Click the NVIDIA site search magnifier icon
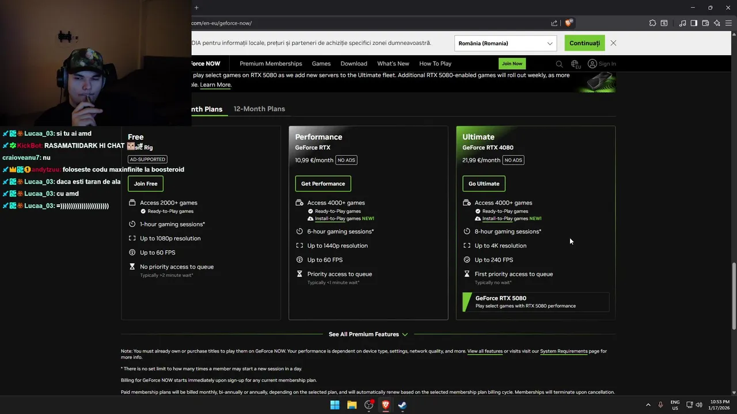Screen dimensions: 737x414 click(x=559, y=64)
